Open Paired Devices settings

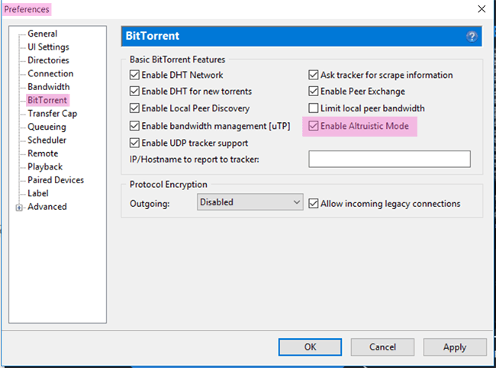(56, 179)
